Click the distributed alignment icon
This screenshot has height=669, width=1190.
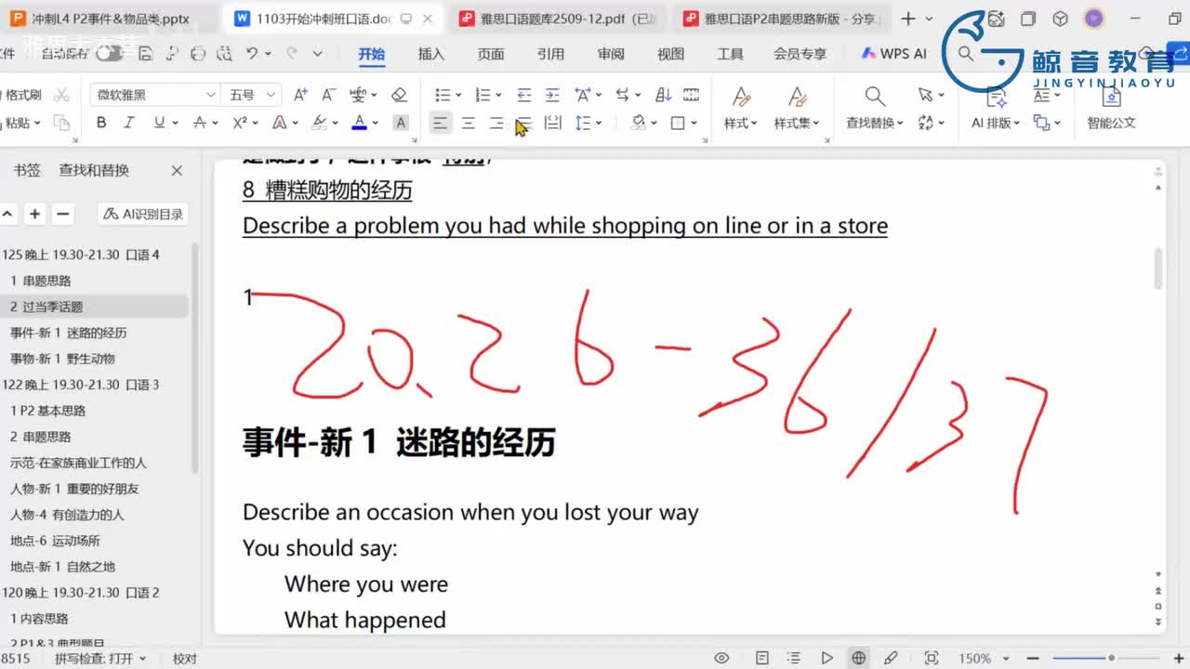point(552,123)
